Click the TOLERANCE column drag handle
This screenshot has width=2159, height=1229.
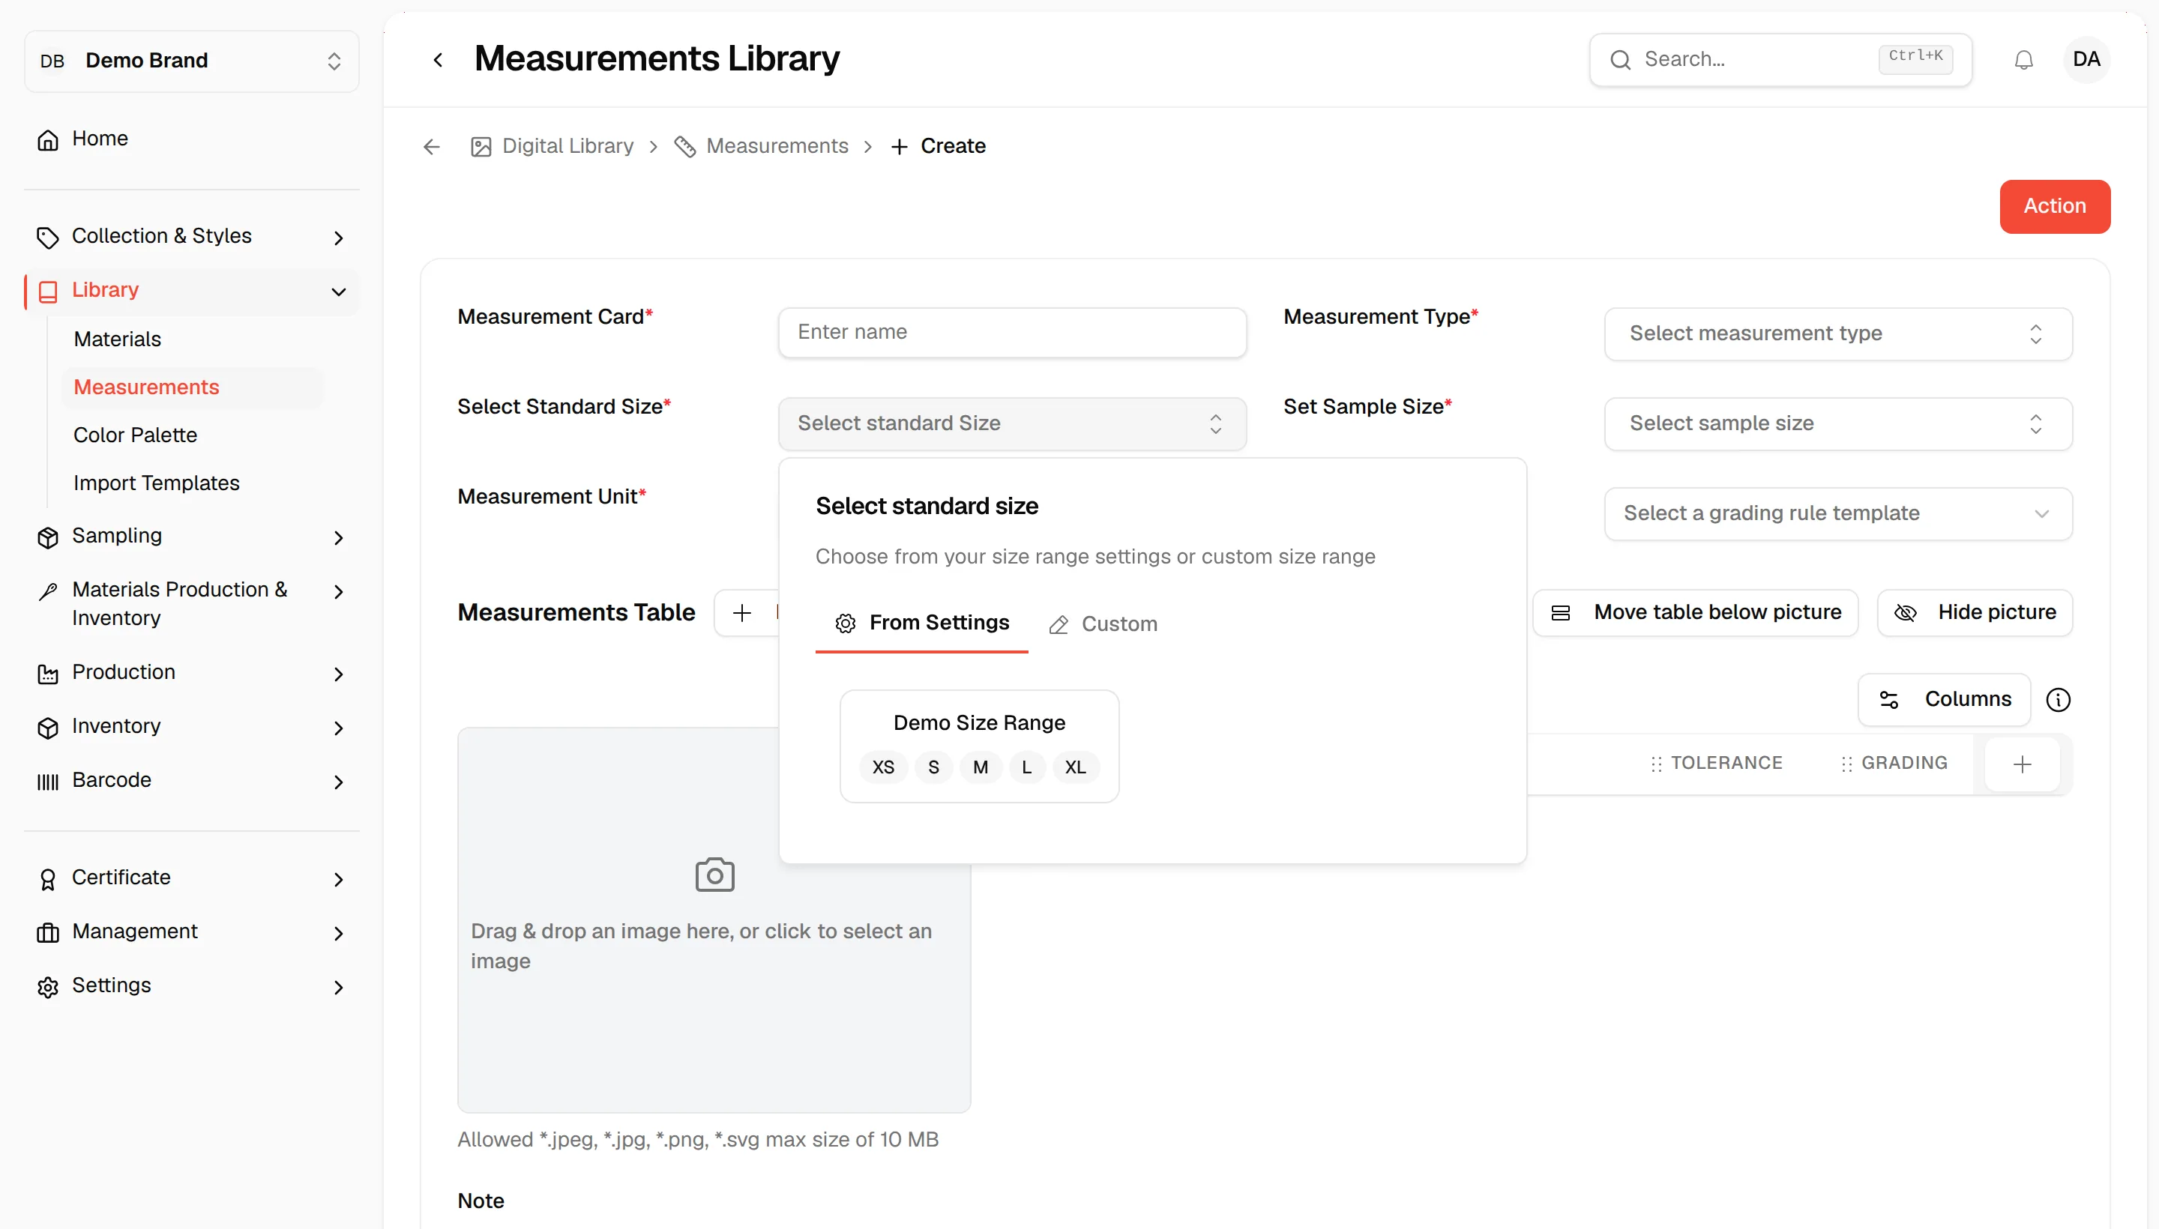pos(1655,764)
